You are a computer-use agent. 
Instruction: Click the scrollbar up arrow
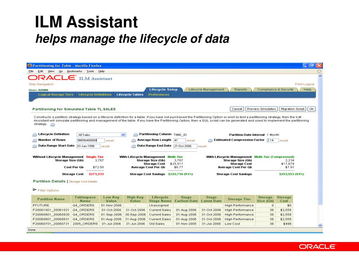(x=320, y=76)
